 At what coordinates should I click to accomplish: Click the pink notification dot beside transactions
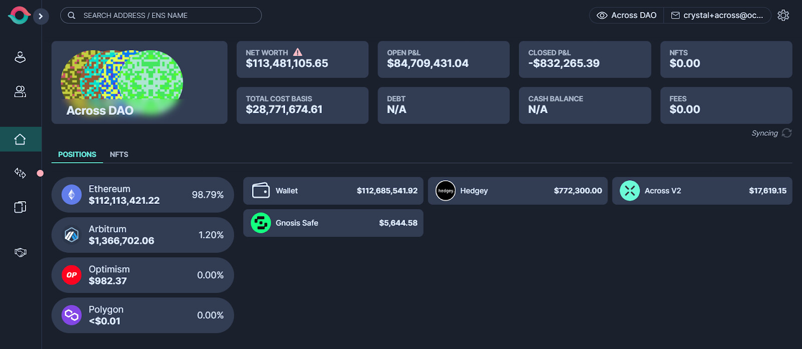tap(40, 173)
